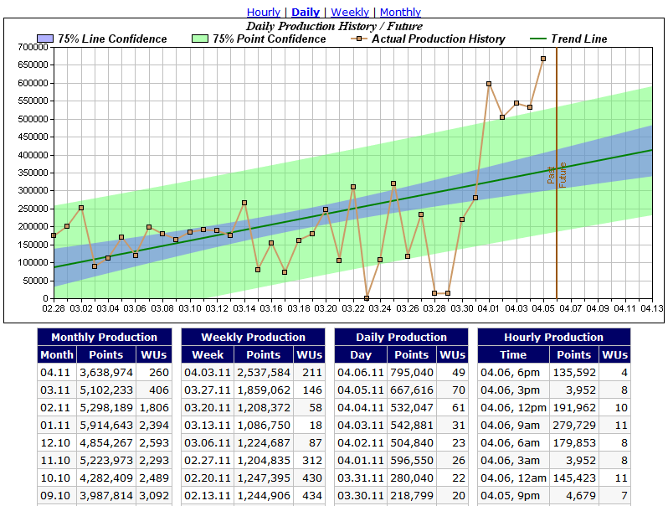The image size is (668, 506).
Task: Click the day cell 04.03.11
Action: pos(361,426)
